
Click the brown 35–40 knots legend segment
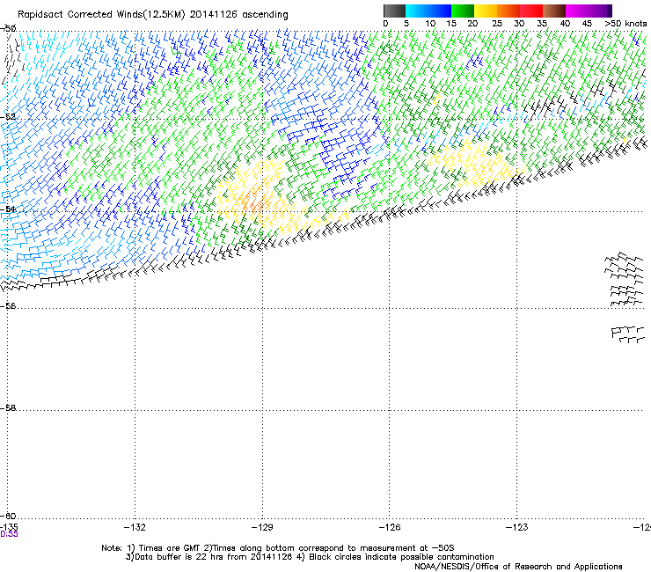pos(554,11)
